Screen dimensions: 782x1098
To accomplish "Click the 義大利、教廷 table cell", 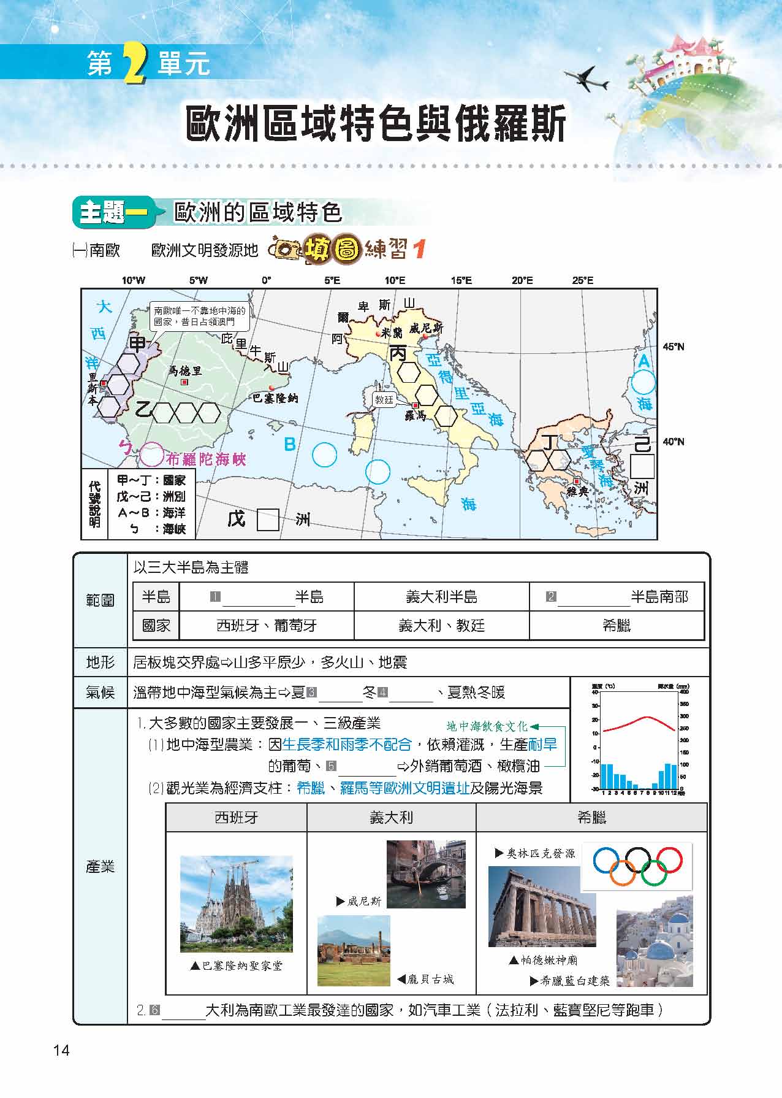I will (441, 626).
